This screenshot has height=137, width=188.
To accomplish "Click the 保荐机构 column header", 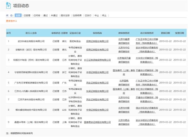I will click(x=97, y=33).
